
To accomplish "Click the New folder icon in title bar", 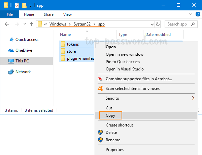I will [x=24, y=5].
